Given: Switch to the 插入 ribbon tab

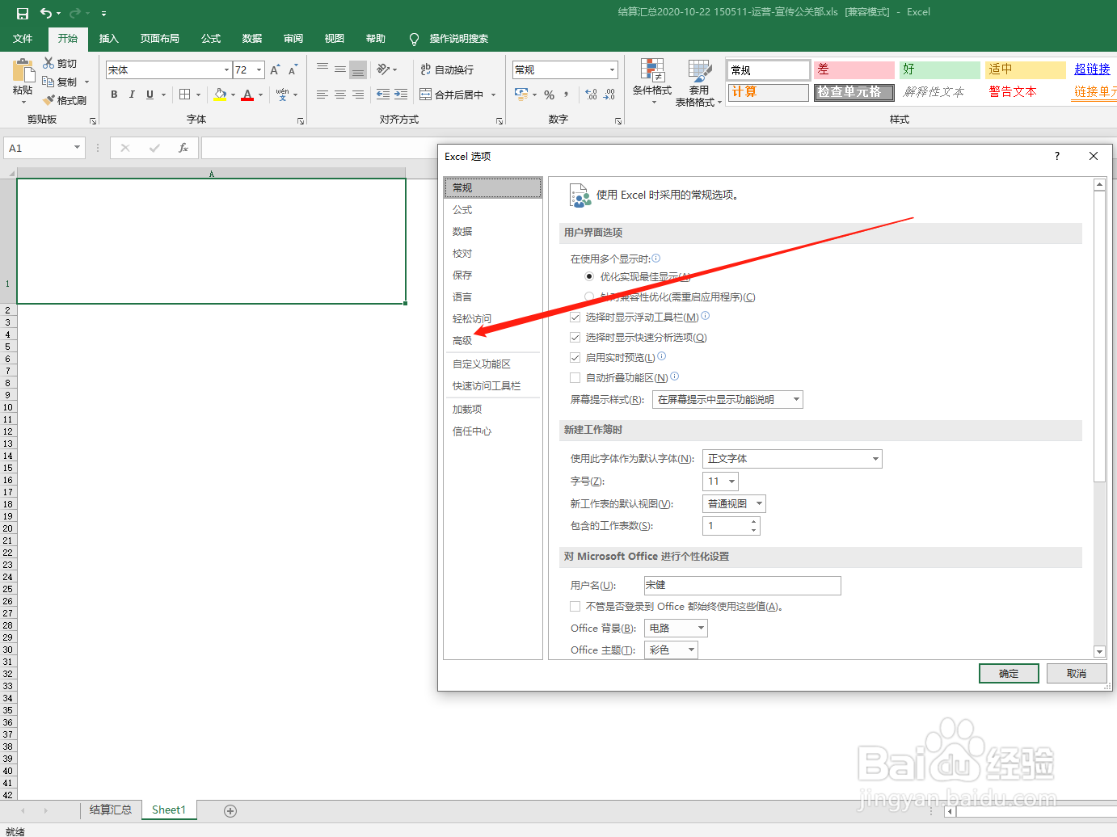Looking at the screenshot, I should click(x=108, y=39).
